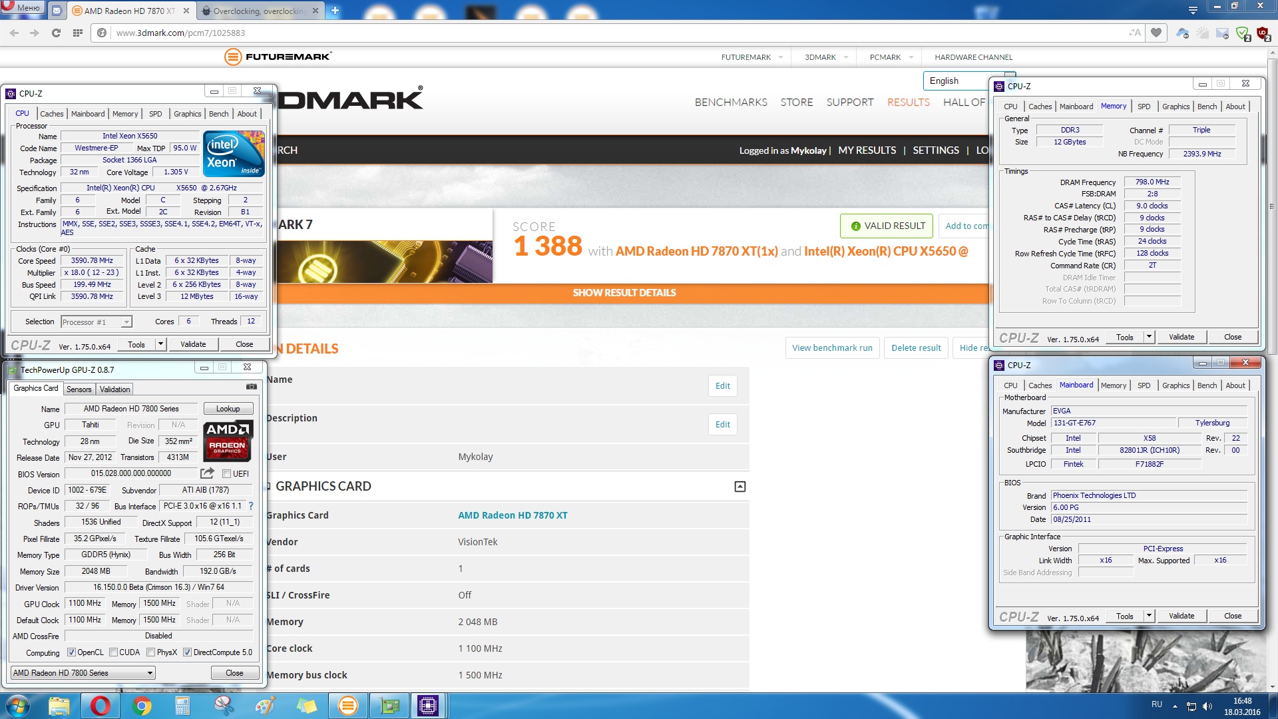Open the BENCHMARKS menu on 3DMark site
Viewport: 1278px width, 719px height.
(x=731, y=102)
